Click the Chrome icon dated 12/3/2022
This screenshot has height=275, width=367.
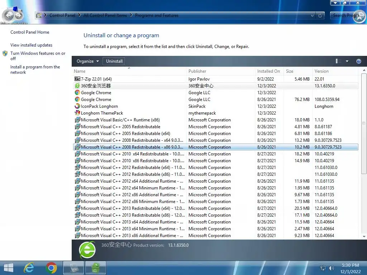tap(77, 93)
